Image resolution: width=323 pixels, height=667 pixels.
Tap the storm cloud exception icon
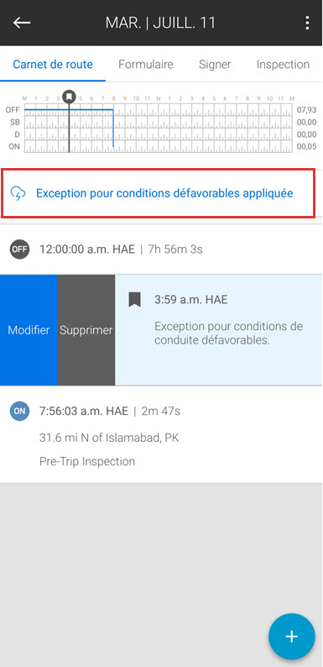point(18,193)
